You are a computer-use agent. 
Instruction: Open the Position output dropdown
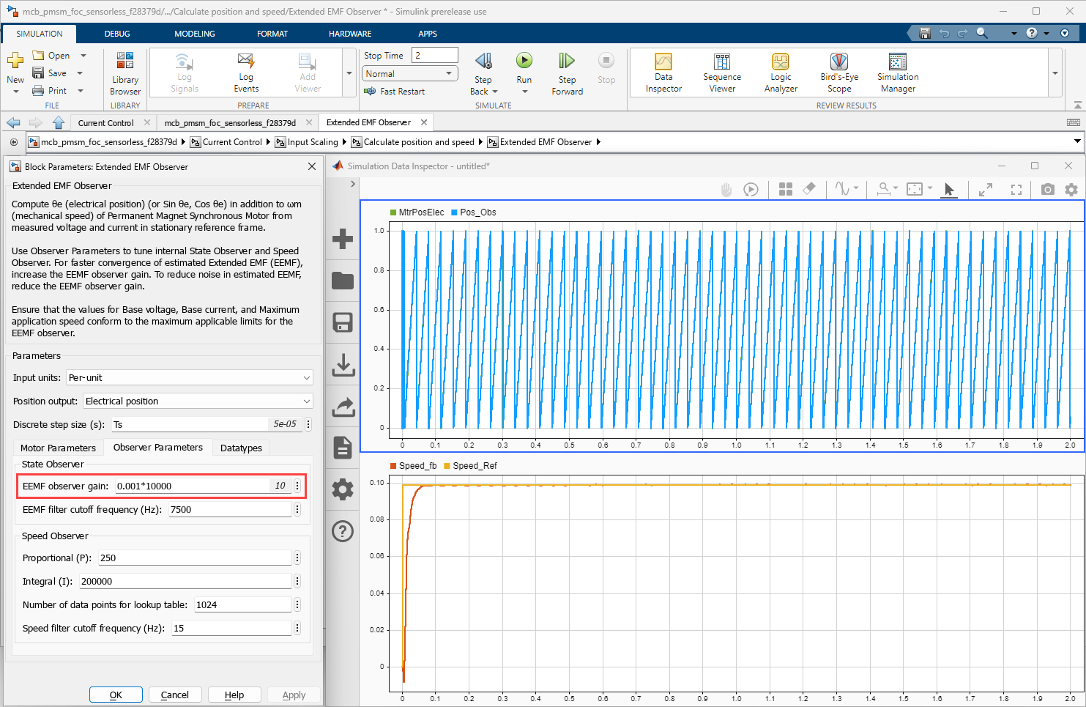pyautogui.click(x=198, y=401)
